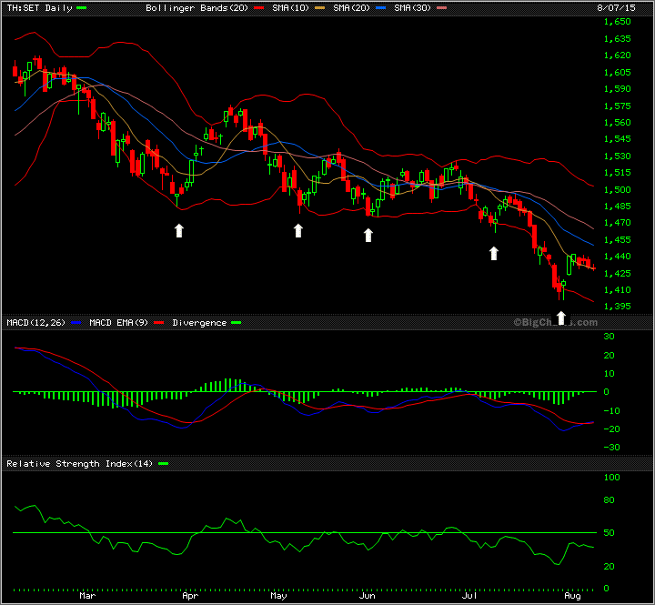Click the Apr label on the time axis
Screen dimensions: 655x605
[x=190, y=595]
